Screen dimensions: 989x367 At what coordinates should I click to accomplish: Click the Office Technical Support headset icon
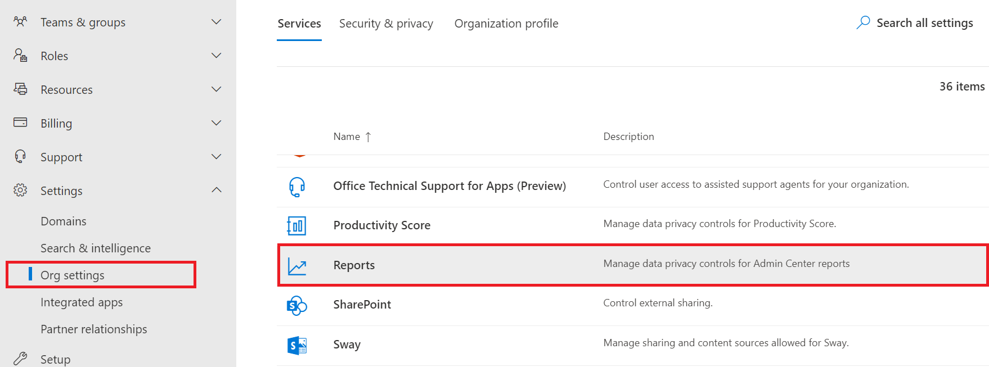pos(296,186)
